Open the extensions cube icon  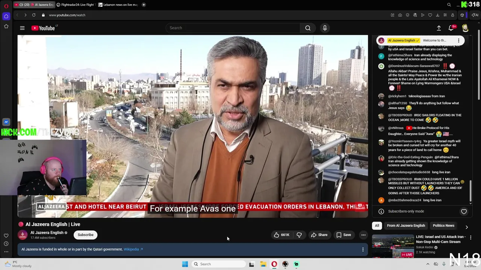[462, 15]
